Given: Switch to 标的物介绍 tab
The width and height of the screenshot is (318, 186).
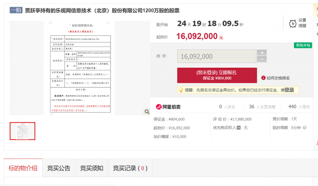Looking at the screenshot, I should (23, 168).
